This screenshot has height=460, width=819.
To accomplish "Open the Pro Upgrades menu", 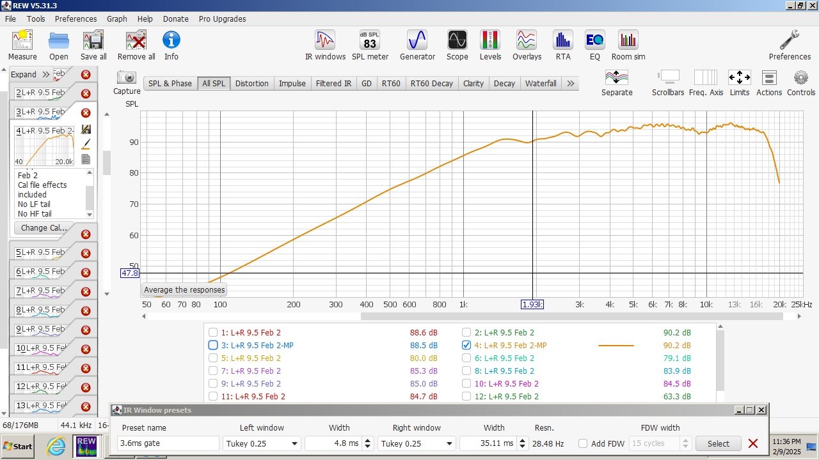I will [222, 19].
